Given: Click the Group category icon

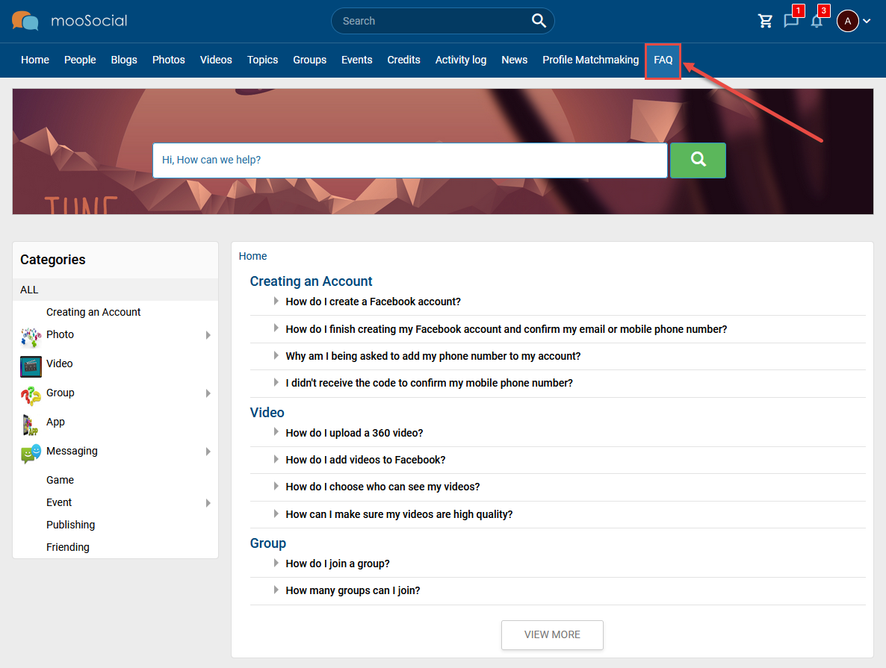Looking at the screenshot, I should [x=31, y=396].
